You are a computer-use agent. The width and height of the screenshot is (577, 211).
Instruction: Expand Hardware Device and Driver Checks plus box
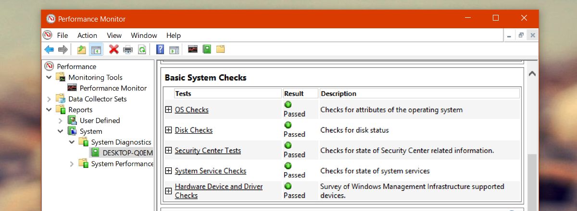pyautogui.click(x=168, y=191)
